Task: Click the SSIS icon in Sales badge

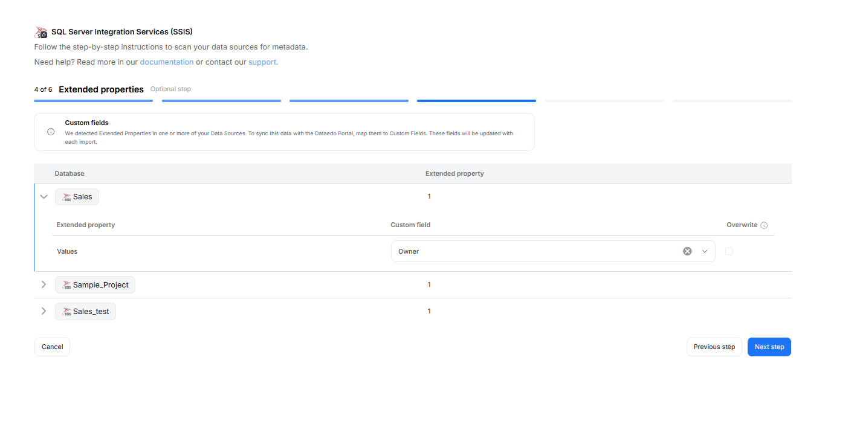Action: pos(66,197)
